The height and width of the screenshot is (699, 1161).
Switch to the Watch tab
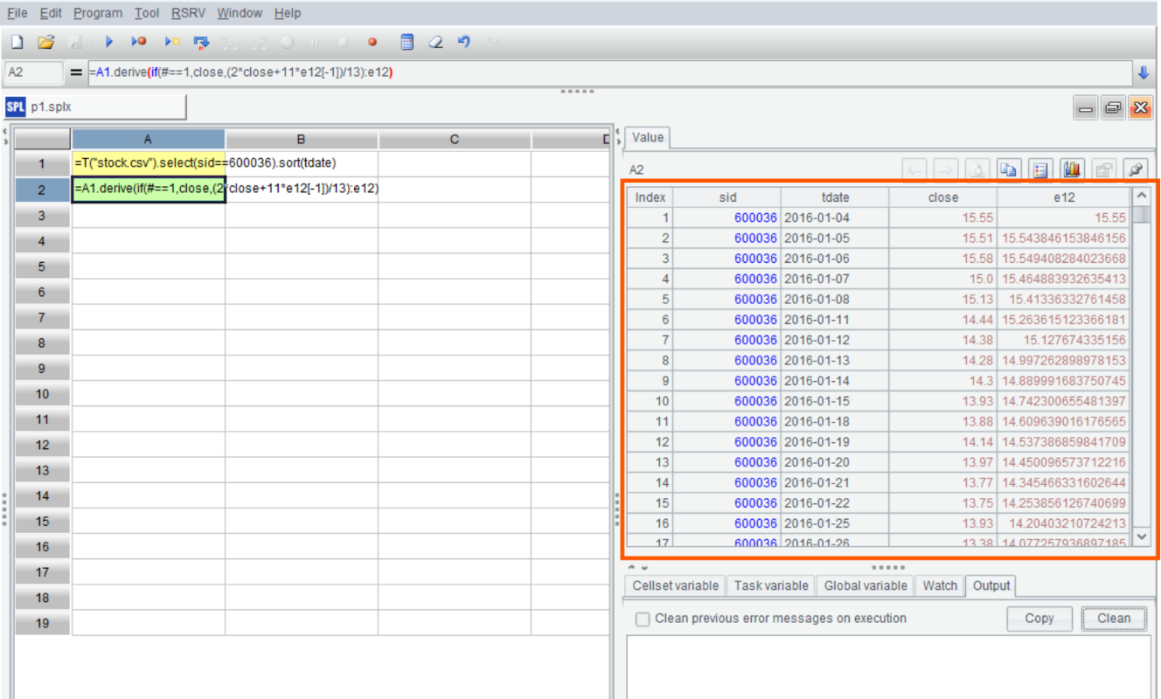940,585
